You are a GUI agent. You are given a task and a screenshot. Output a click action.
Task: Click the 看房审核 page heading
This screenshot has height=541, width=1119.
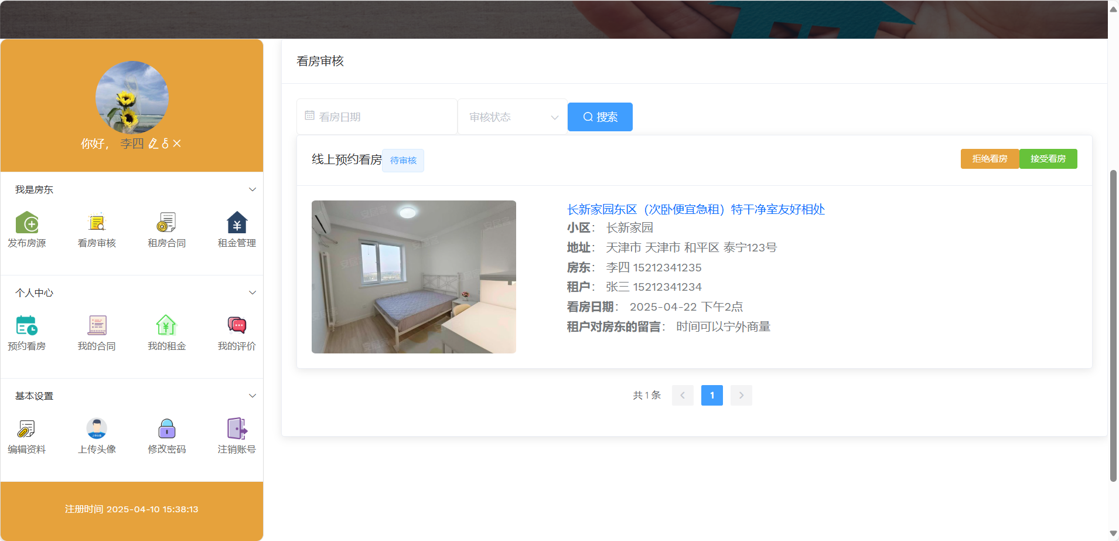coord(320,61)
